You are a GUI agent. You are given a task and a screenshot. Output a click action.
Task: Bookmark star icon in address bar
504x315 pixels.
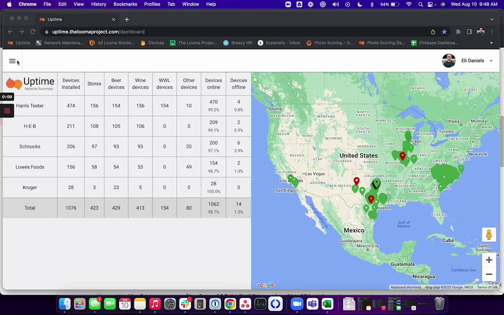click(x=444, y=32)
